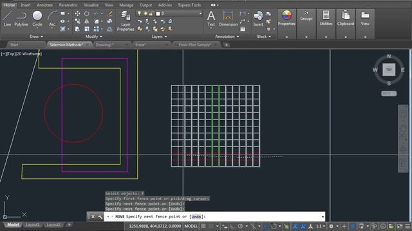Click the Table annotation icon
412x231 pixels.
pos(243,29)
